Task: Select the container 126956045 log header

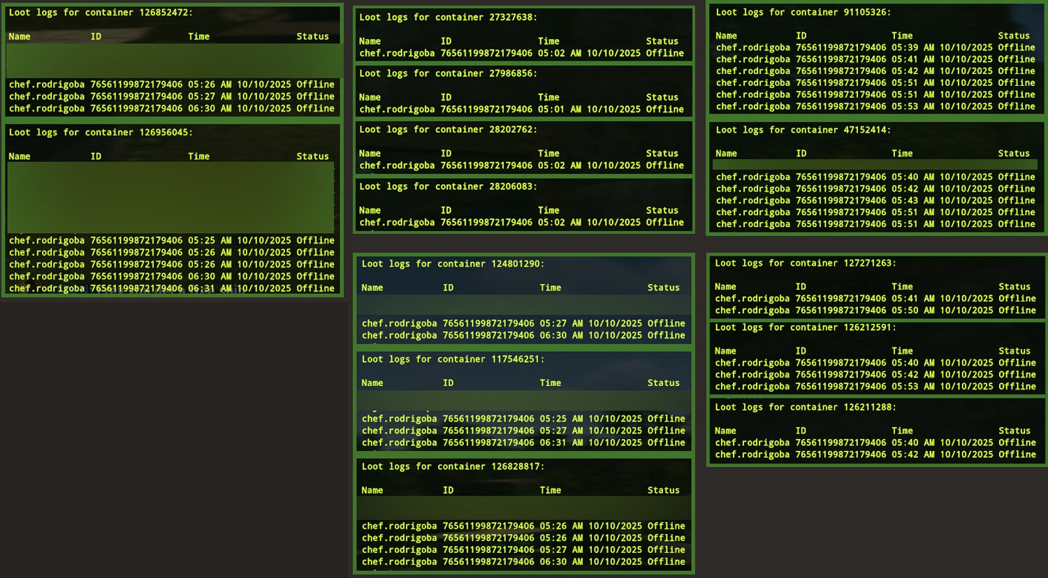Action: pos(101,133)
